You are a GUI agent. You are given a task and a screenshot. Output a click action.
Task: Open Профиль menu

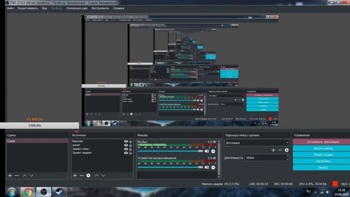click(57, 8)
